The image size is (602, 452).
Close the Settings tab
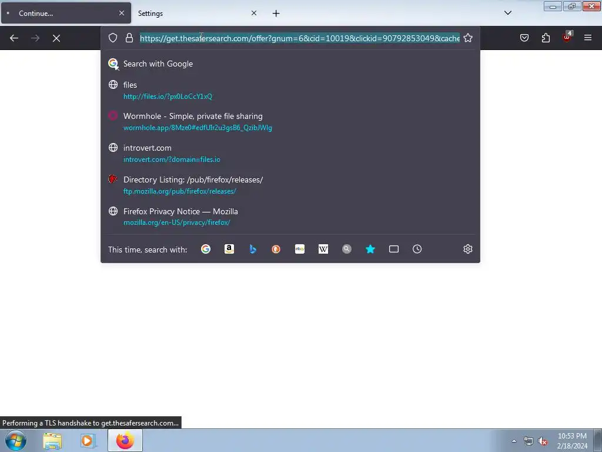254,13
